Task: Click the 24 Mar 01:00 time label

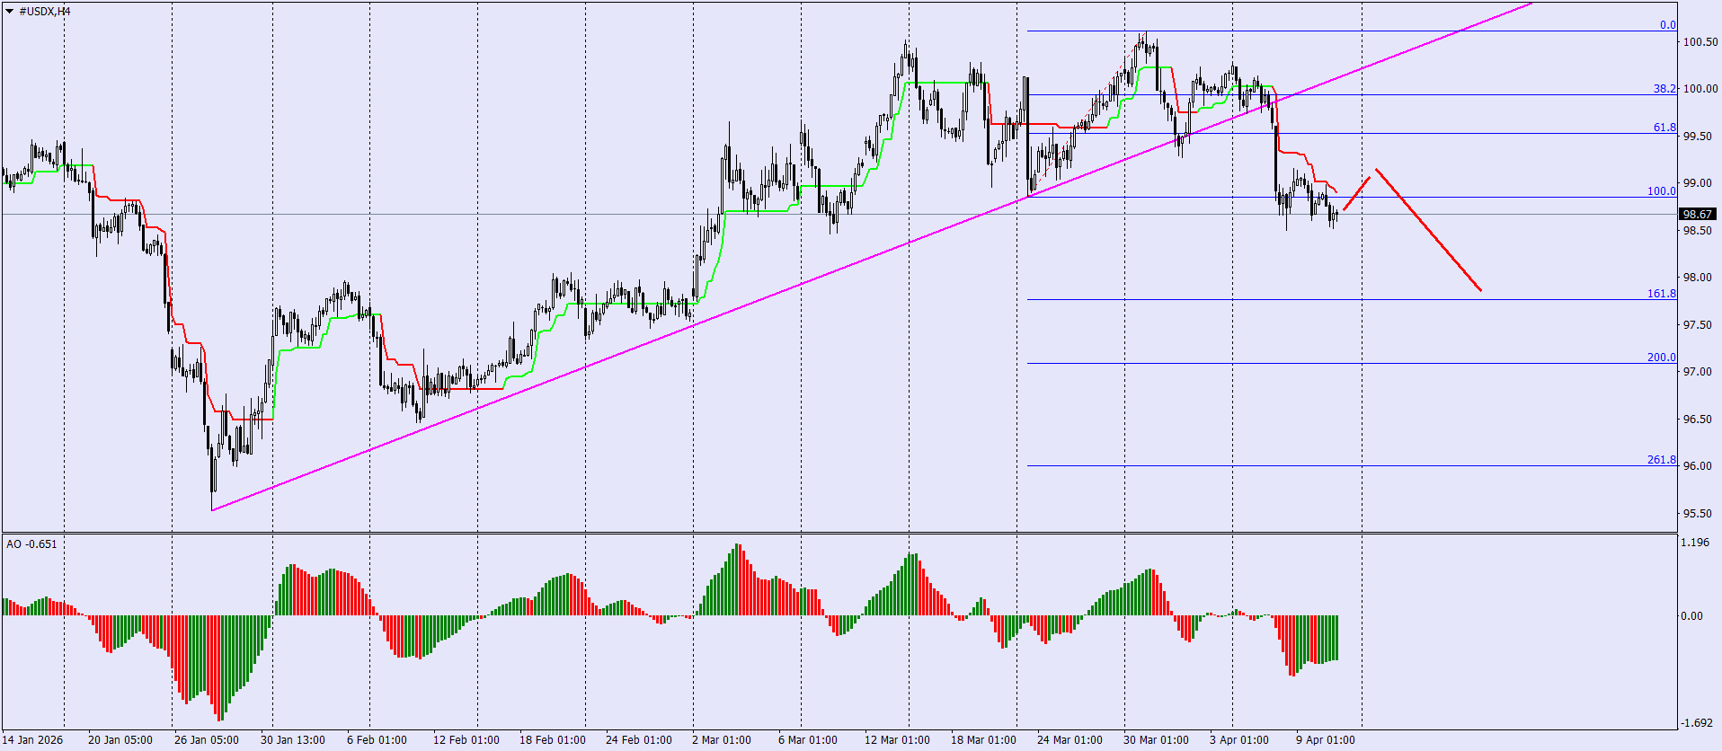Action: pos(1070,740)
